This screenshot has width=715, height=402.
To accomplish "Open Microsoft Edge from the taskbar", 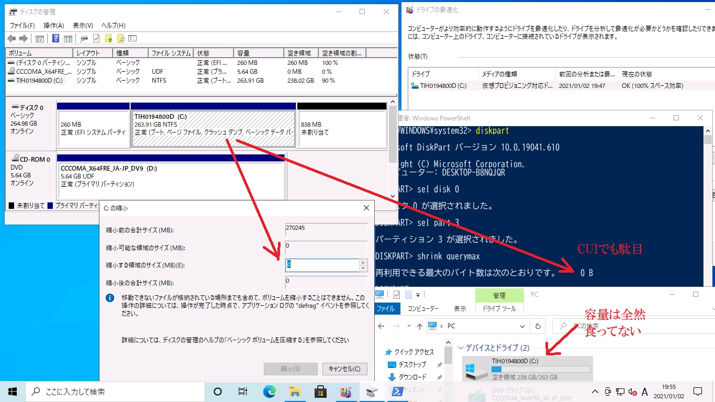I will click(269, 391).
